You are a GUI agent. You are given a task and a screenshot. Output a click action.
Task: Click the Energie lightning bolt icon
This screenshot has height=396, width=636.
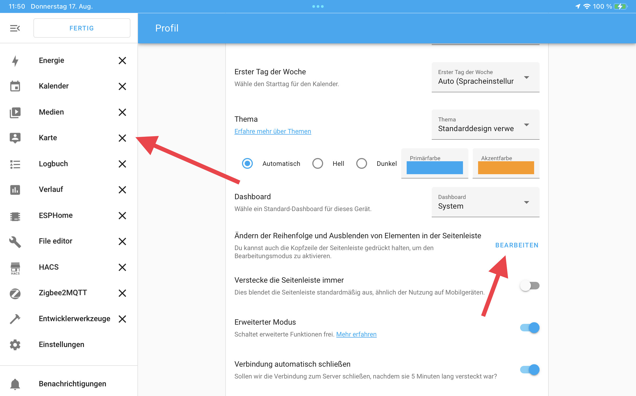(15, 61)
